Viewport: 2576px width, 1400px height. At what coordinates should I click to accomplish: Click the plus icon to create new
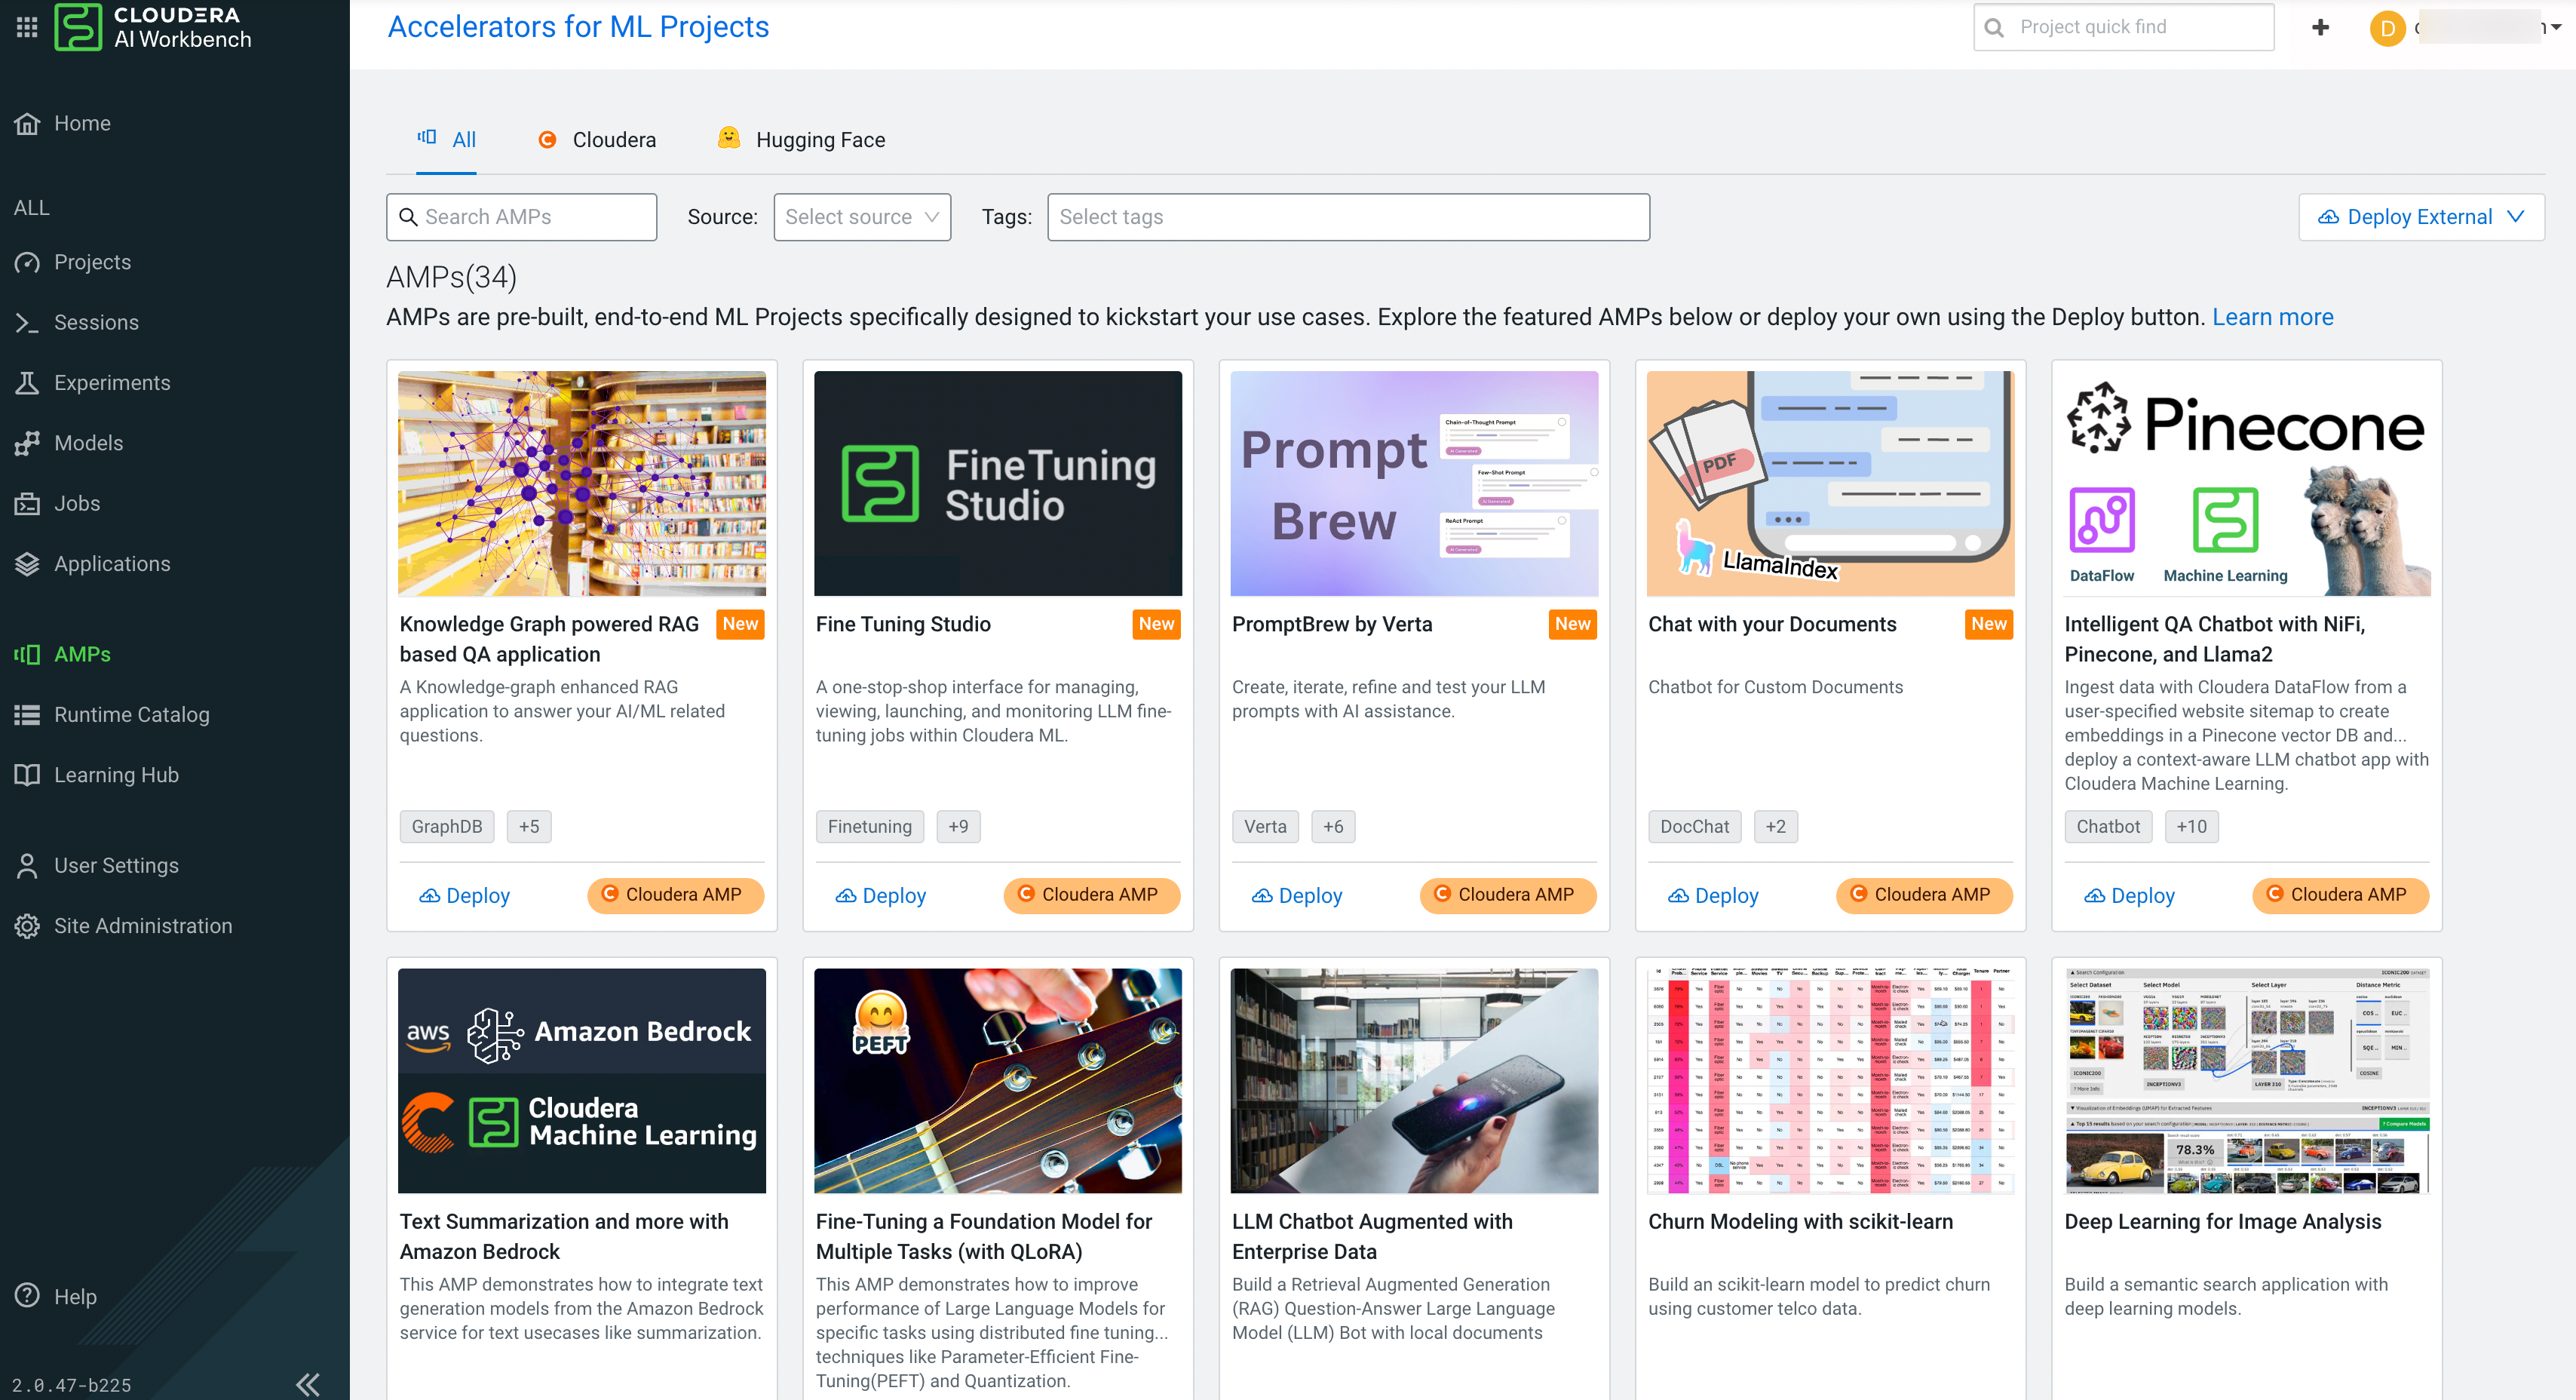pyautogui.click(x=2320, y=28)
